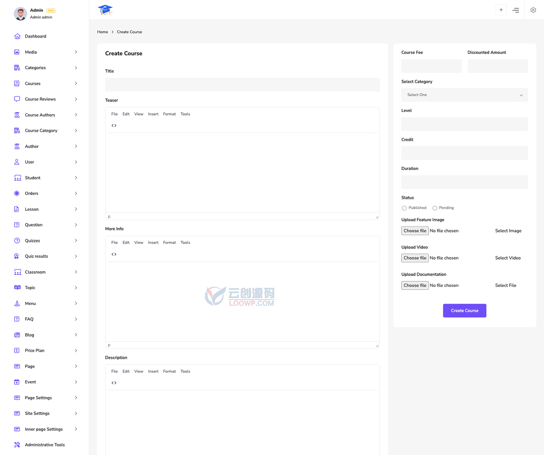Click the Blog icon in sidebar

coord(17,335)
